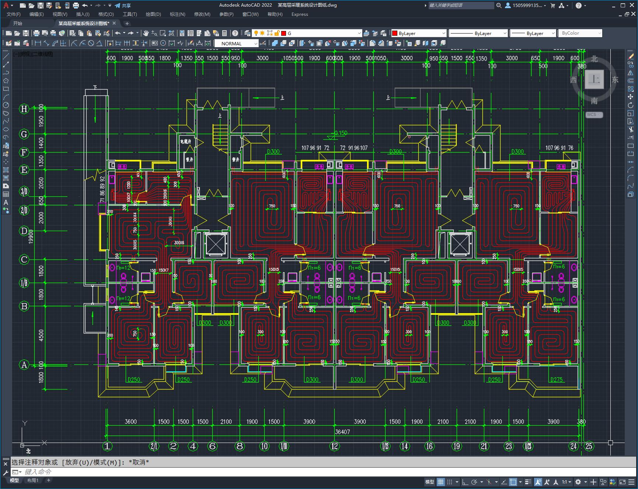The height and width of the screenshot is (489, 638).
Task: Click the Zoom Window icon in toolbar
Action: pos(163,33)
